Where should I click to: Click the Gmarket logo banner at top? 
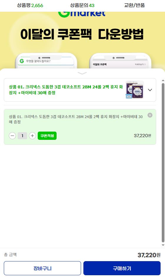point(82,14)
